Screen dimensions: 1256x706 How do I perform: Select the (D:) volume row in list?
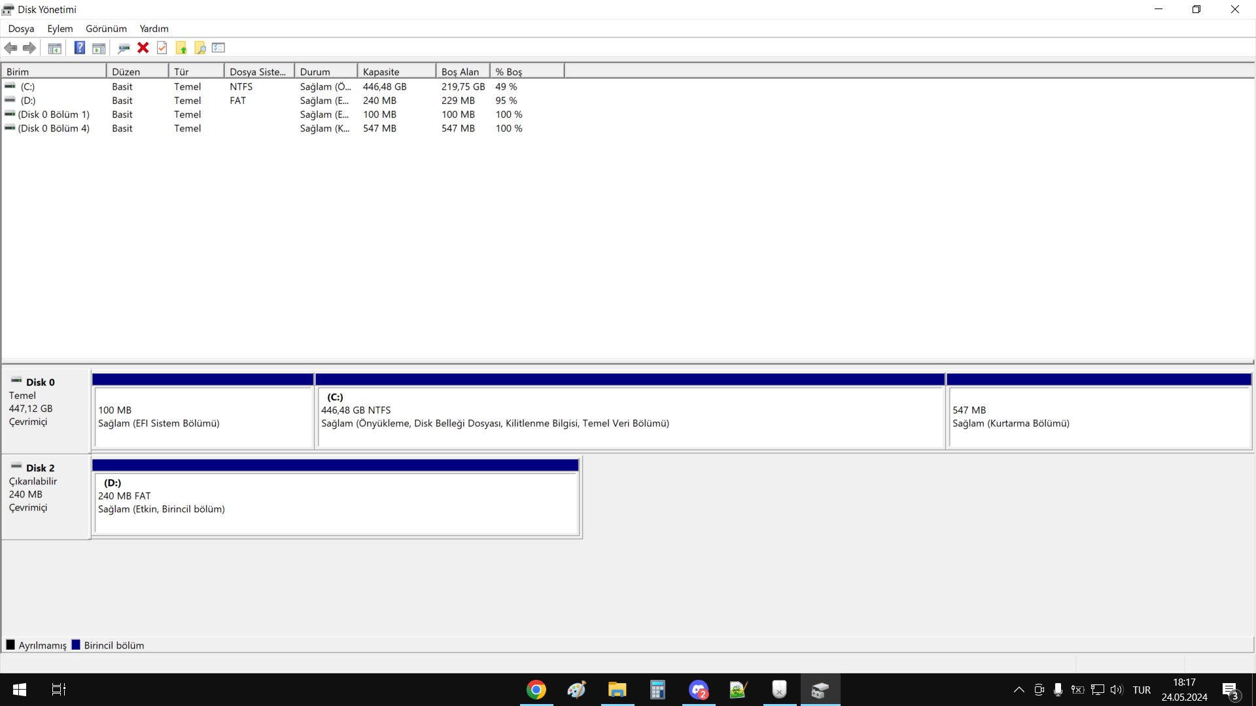coord(28,101)
